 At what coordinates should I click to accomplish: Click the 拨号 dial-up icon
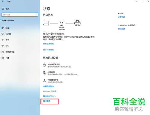3,40
